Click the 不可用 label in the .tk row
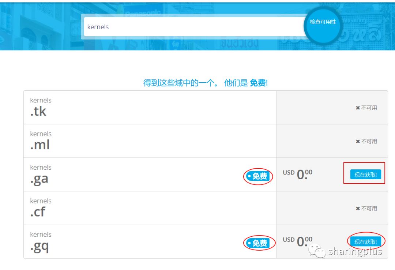Image resolution: width=395 pixels, height=270 pixels. click(x=369, y=108)
